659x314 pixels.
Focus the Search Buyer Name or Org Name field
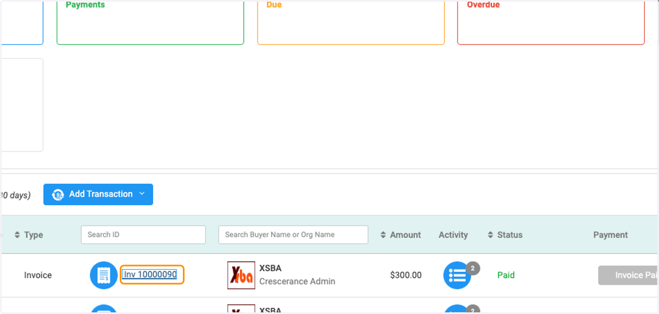point(293,234)
